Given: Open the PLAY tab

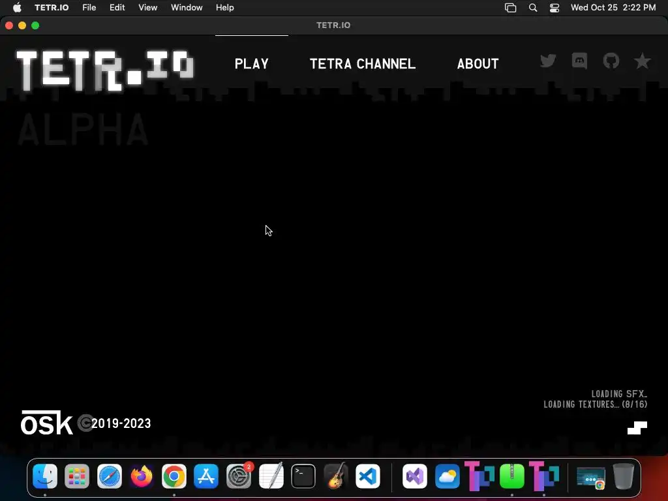Looking at the screenshot, I should (x=251, y=64).
